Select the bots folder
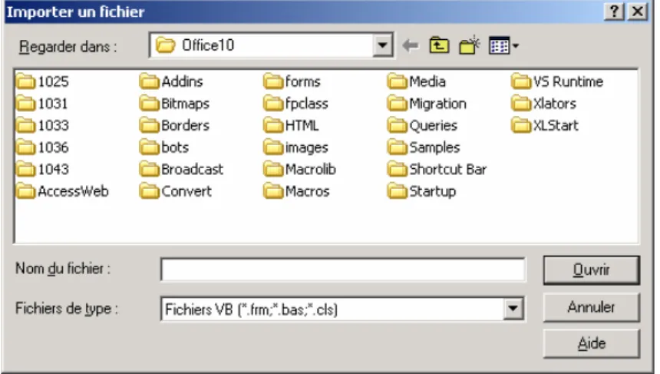The width and height of the screenshot is (660, 374). point(164,147)
